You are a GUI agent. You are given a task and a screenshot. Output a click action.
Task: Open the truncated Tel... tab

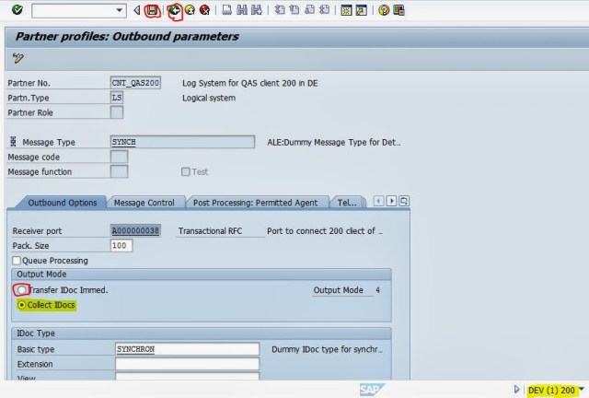[x=347, y=203]
